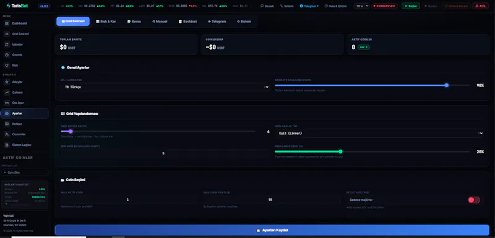Open Dashboard via its sidebar icon
This screenshot has width=495, height=238.
pos(7,23)
